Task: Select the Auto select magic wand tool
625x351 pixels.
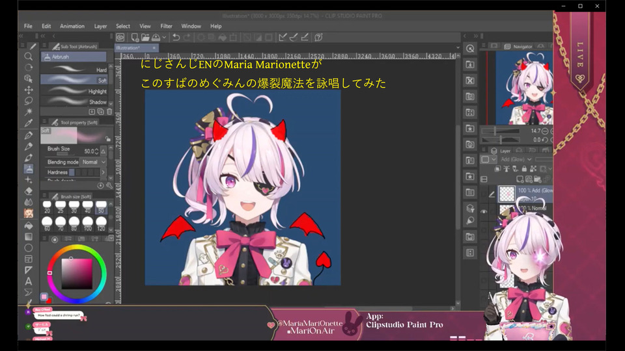Action: click(x=28, y=112)
